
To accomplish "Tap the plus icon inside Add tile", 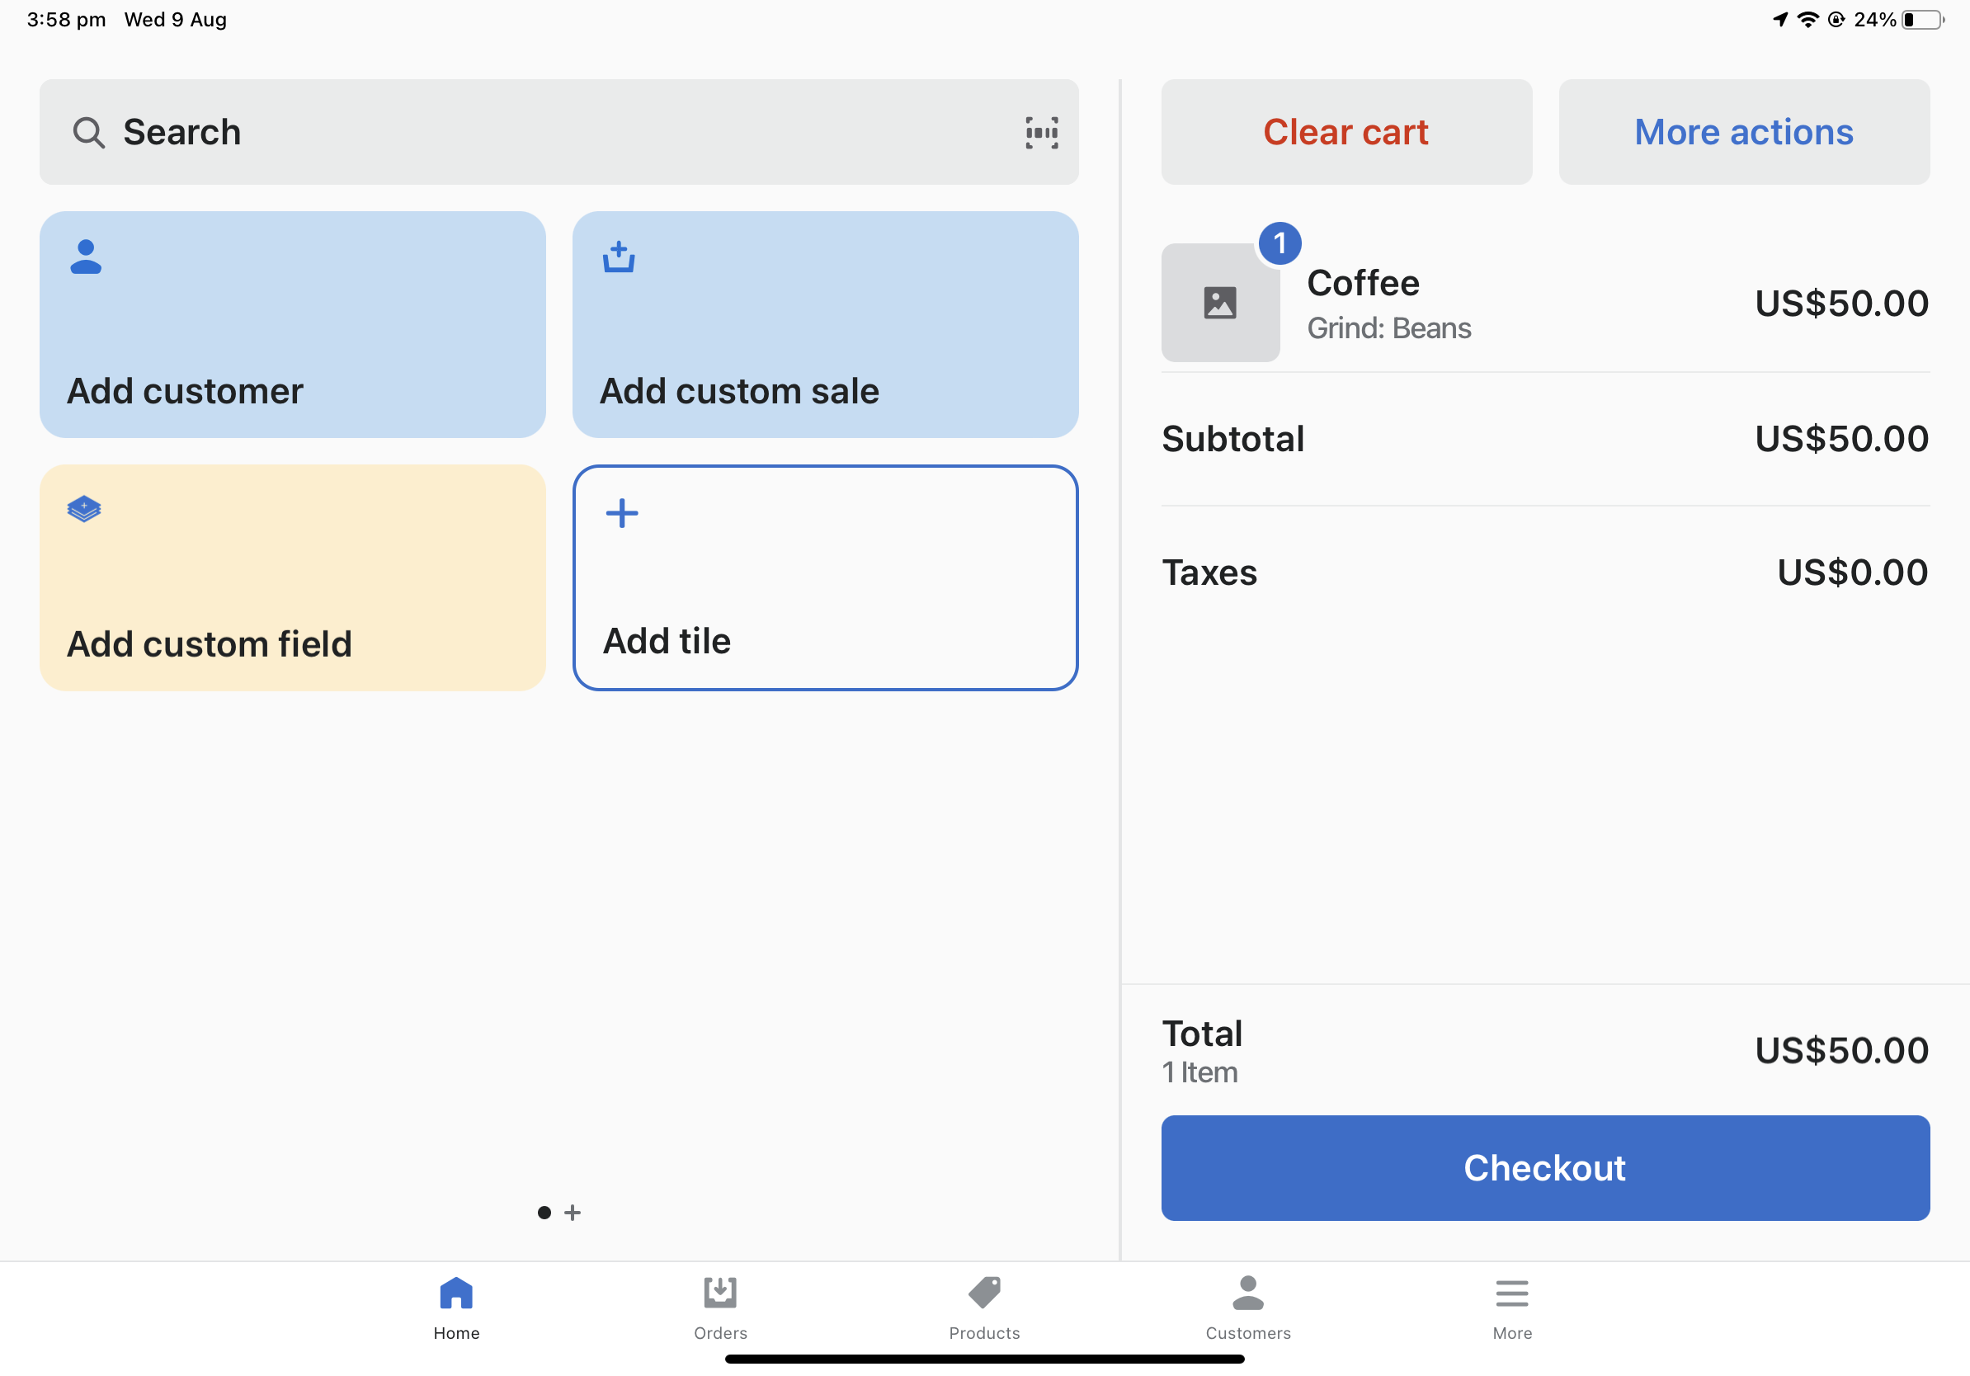I will [x=621, y=512].
